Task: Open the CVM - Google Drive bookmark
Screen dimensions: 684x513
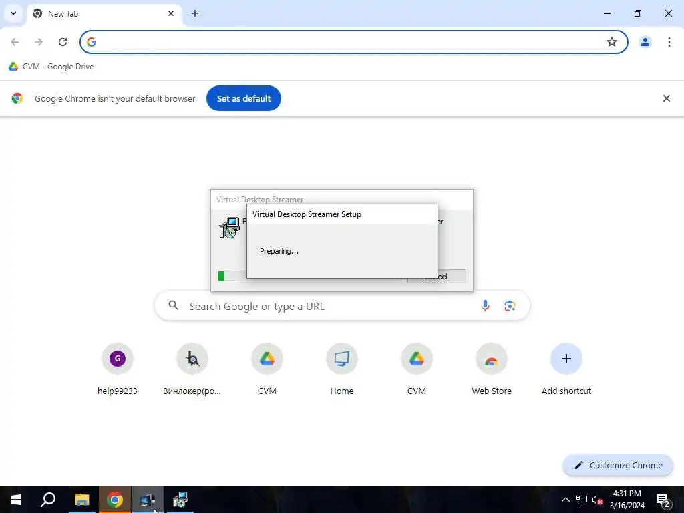Action: click(x=51, y=67)
